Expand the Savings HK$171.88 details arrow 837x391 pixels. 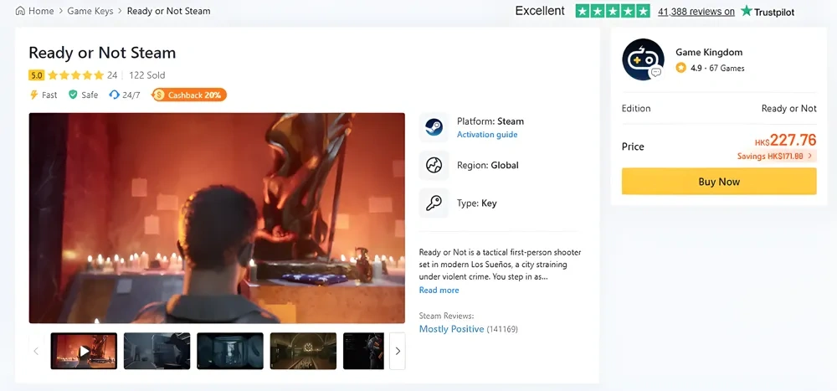point(810,157)
